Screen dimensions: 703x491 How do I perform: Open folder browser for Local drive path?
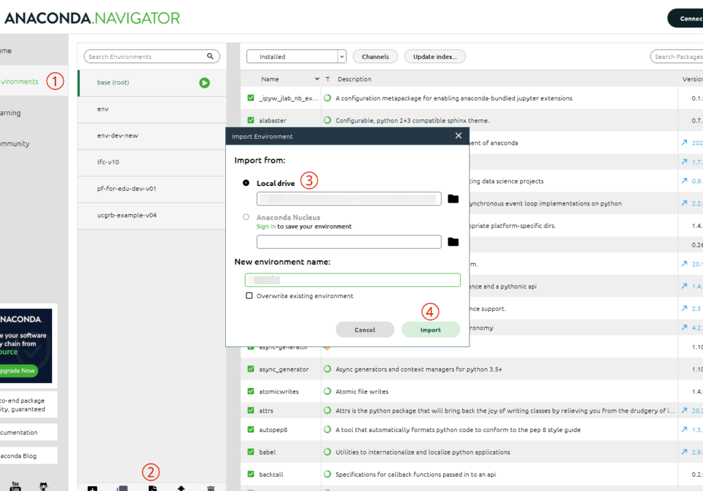(453, 198)
